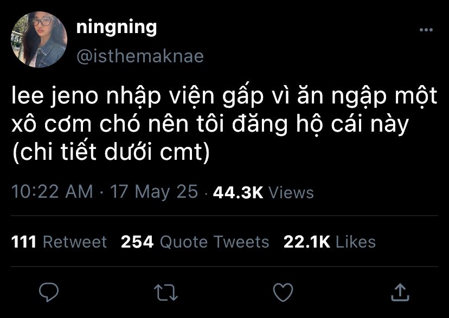449x318 pixels.
Task: Like the tweet with the heart icon
Action: [x=283, y=293]
